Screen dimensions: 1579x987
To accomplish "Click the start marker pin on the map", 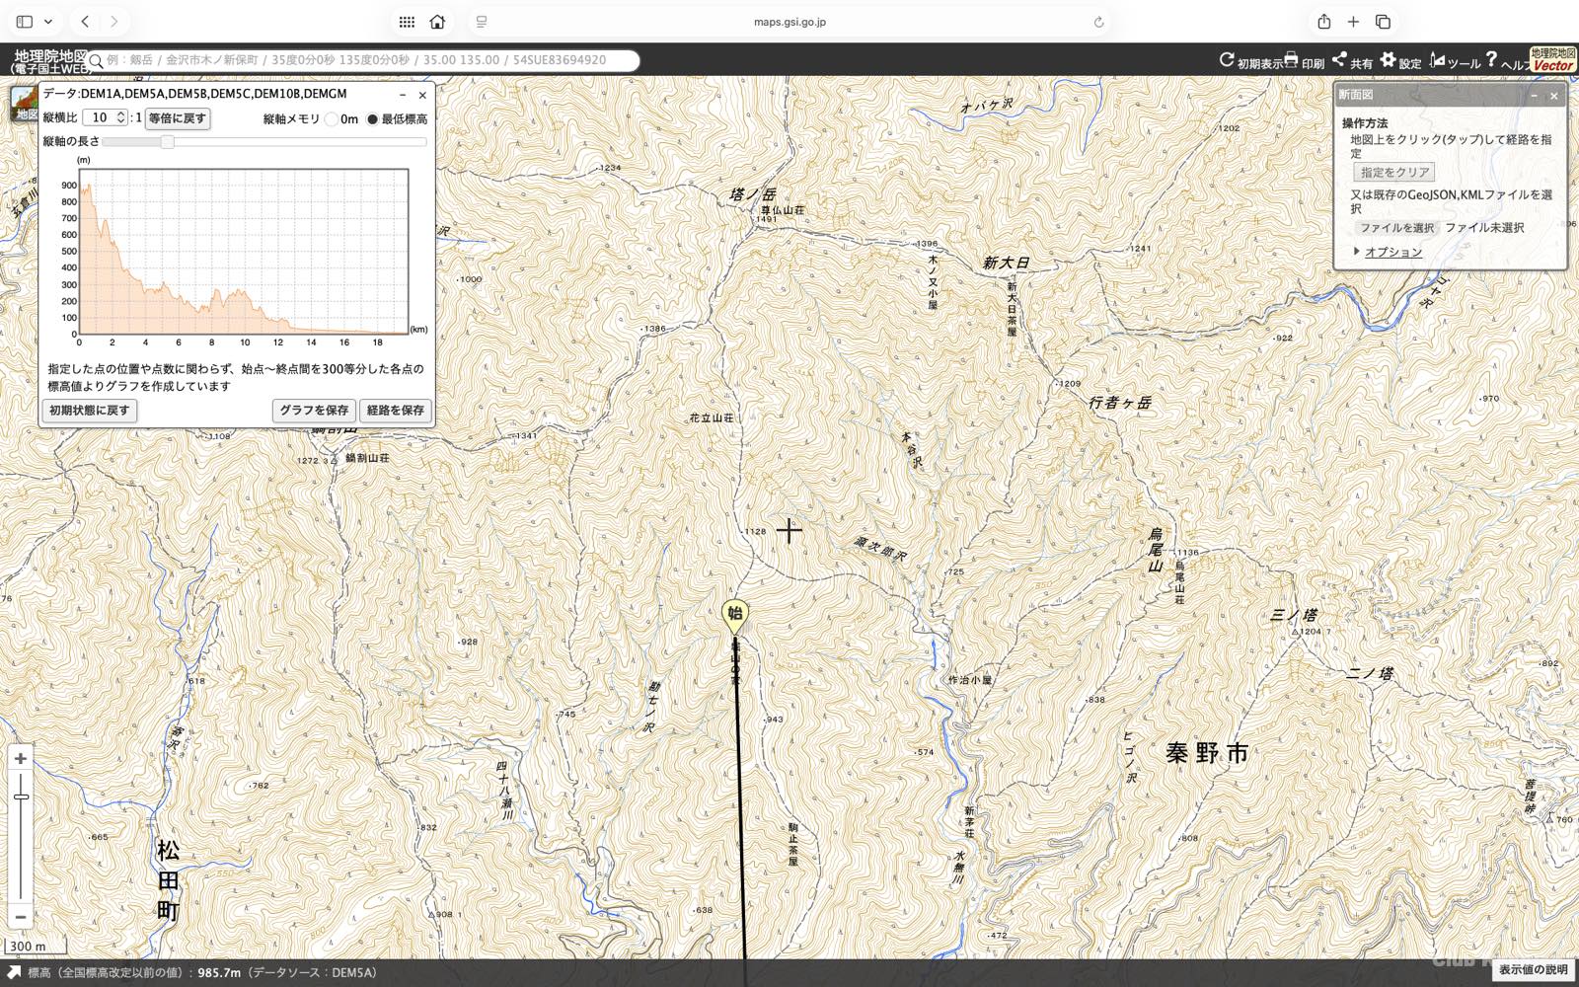I will [x=734, y=615].
